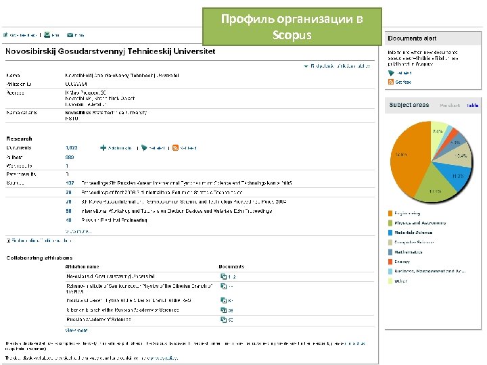
Task: Click the Add to my list link
Action: [x=120, y=148]
